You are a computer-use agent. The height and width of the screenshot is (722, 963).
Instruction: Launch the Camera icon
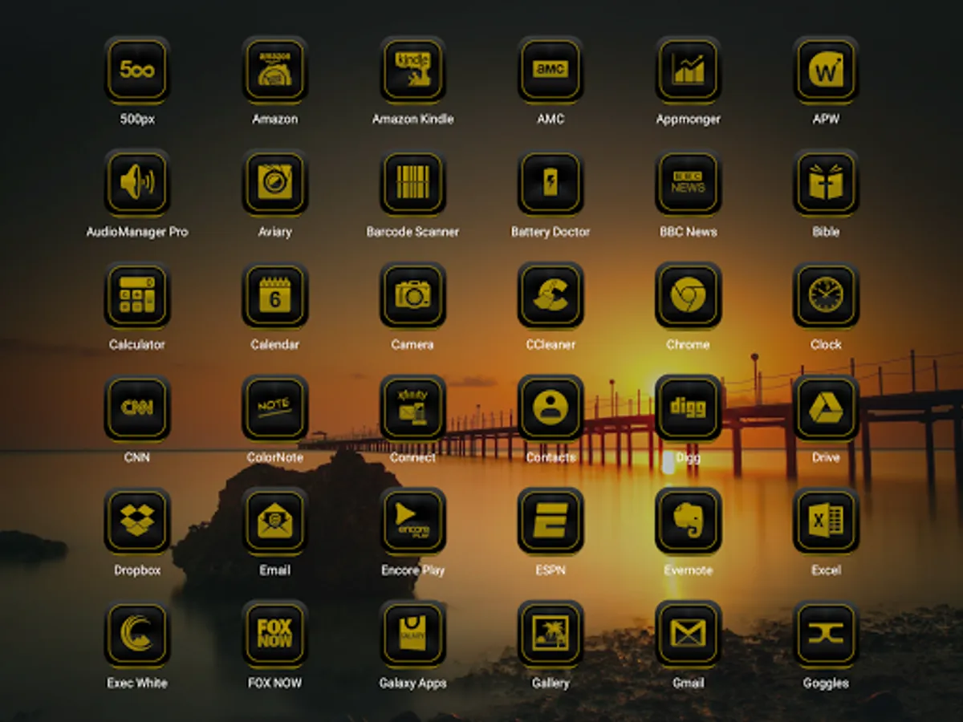point(412,295)
